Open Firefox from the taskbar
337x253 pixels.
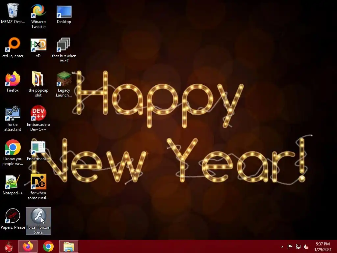click(28, 246)
